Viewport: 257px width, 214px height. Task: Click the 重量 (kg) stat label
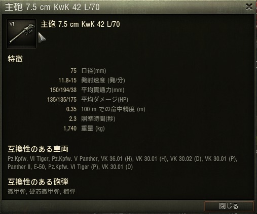coord(93,129)
